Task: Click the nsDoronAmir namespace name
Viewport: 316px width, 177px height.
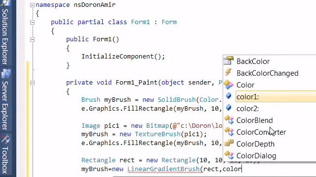Action: pyautogui.click(x=94, y=4)
